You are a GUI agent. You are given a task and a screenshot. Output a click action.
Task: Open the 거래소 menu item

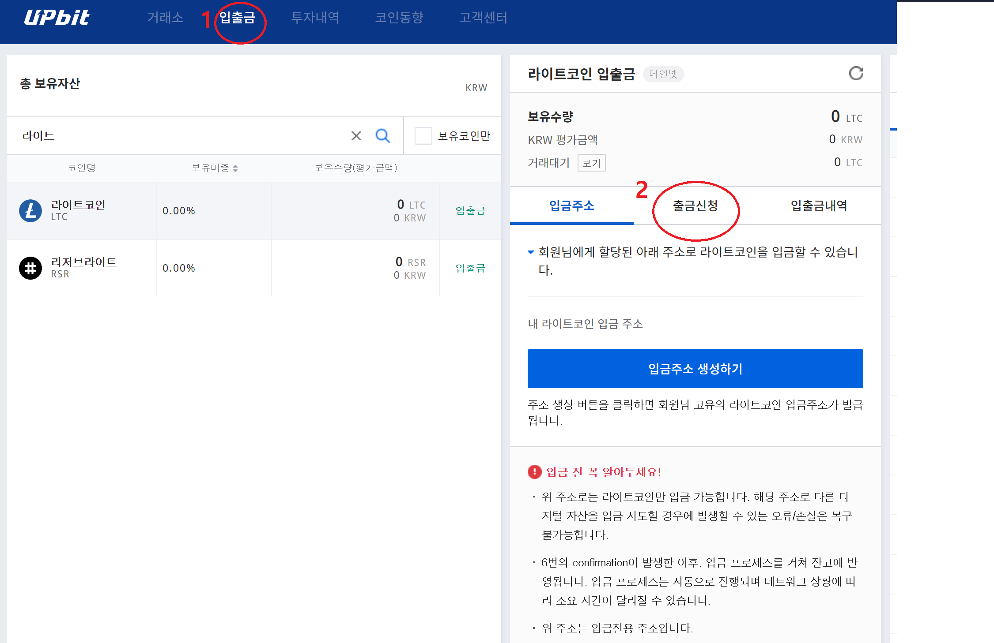(x=165, y=18)
